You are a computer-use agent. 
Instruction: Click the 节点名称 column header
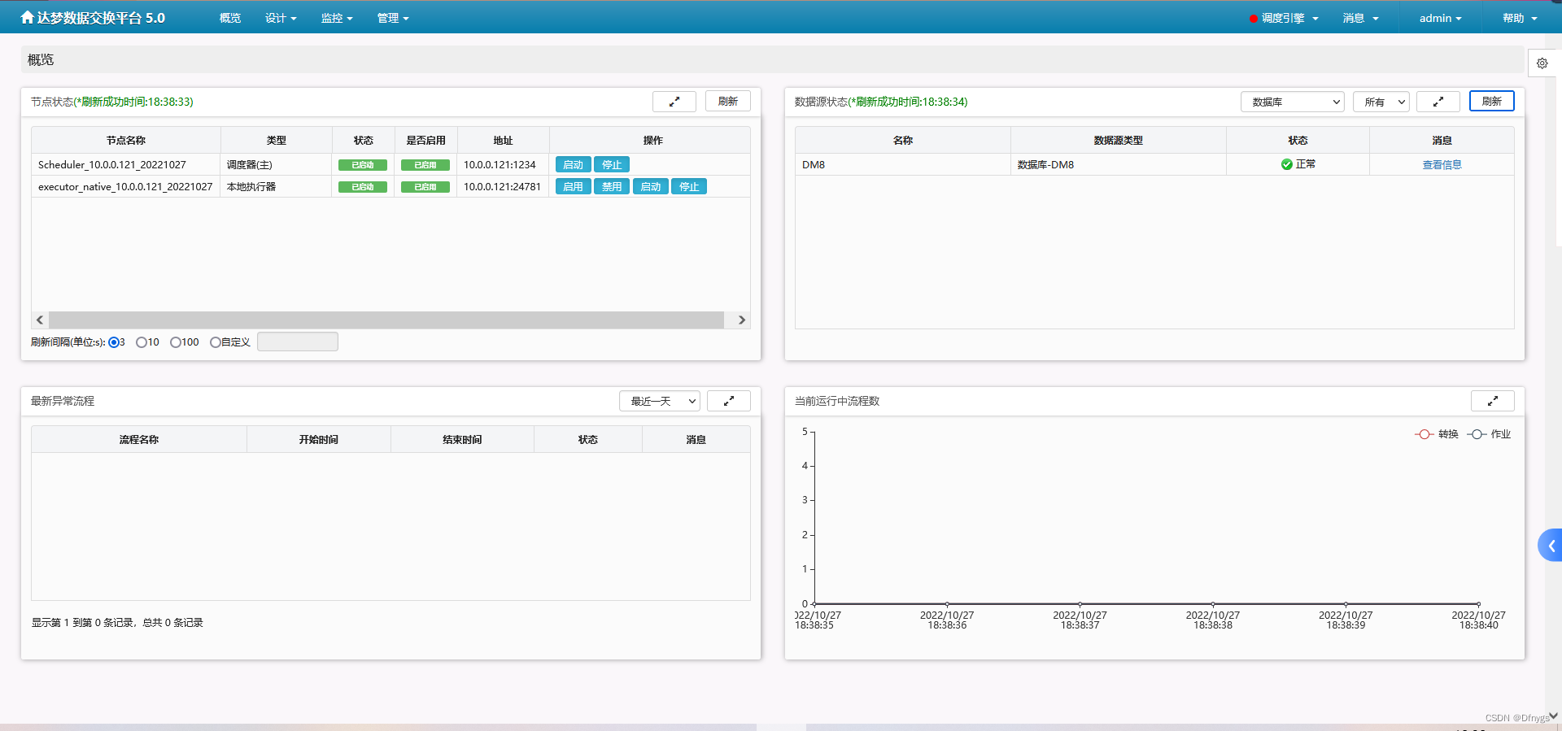coord(126,140)
